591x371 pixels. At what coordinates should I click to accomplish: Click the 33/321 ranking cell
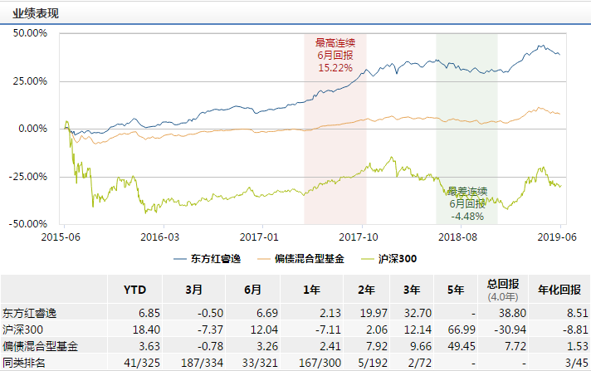(x=260, y=363)
